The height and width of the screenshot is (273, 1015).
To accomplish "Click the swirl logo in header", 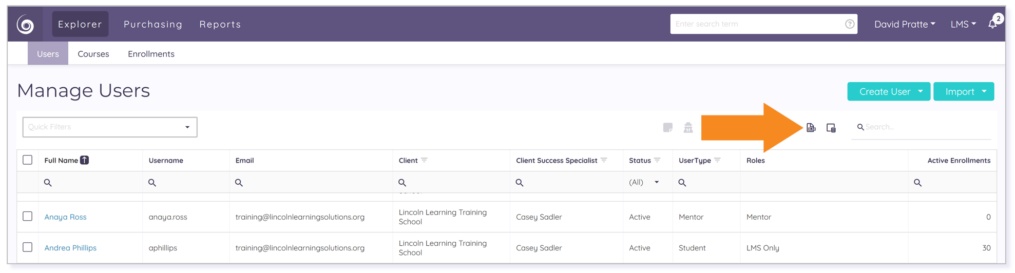I will click(25, 24).
